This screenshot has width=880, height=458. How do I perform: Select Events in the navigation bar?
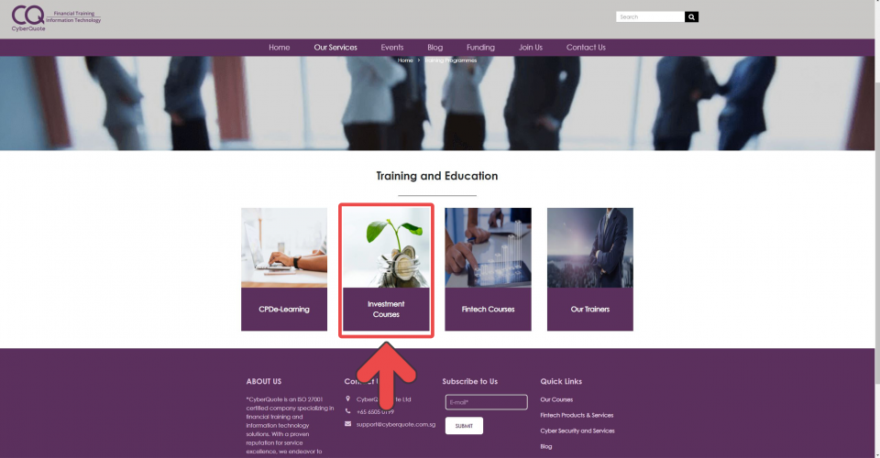coord(391,48)
